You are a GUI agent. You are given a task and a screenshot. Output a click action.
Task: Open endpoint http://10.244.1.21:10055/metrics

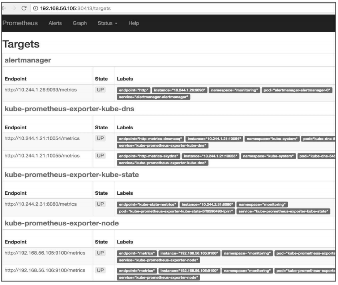click(x=42, y=156)
